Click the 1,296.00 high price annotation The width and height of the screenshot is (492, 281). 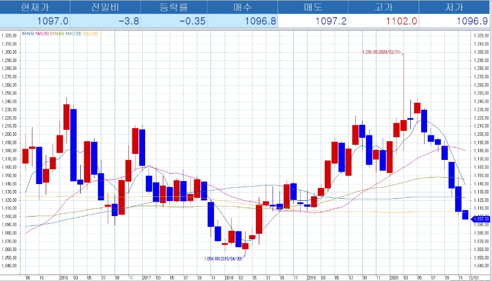381,51
